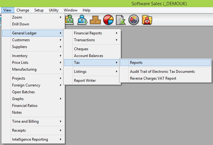Expand the Time and Billing submenu
This screenshot has width=213, height=145.
(x=33, y=121)
